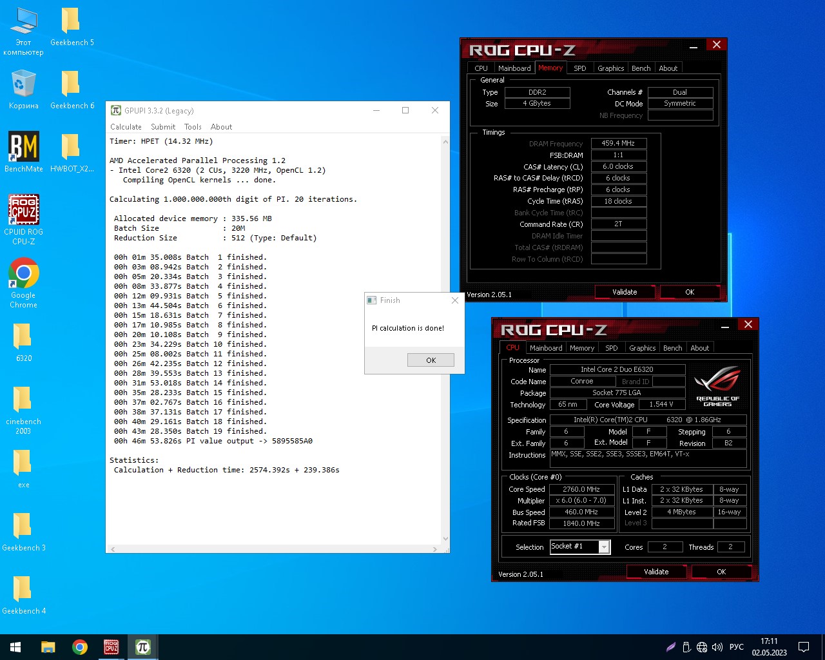Open the "Этот компьютер" desktop icon

pyautogui.click(x=23, y=31)
